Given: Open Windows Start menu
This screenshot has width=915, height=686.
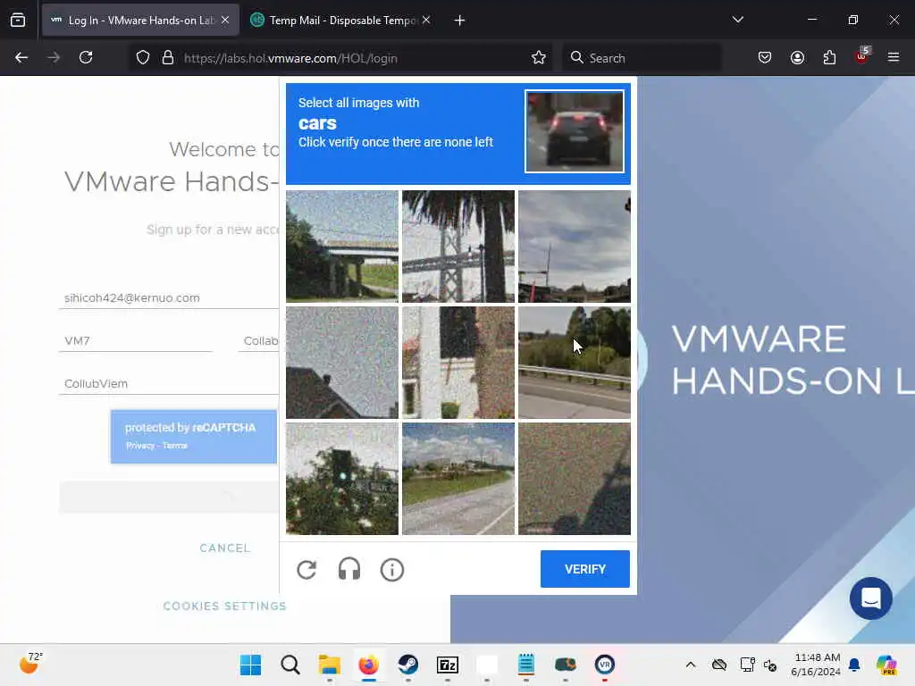Looking at the screenshot, I should [251, 665].
